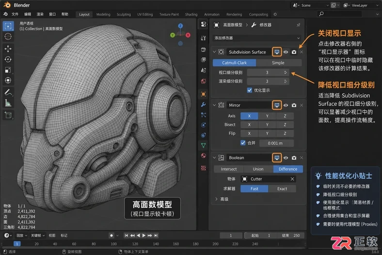382x255 pixels.
Task: Activate the Cursor tool
Action: tap(8, 36)
